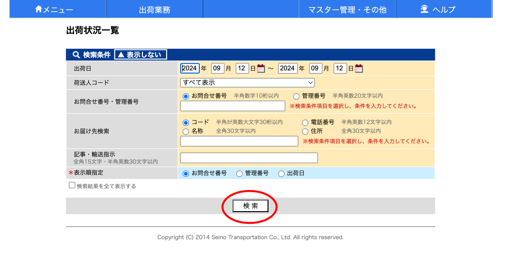Click the home icon in the navigation bar
Viewport: 505px width, 253px height.
(x=38, y=9)
